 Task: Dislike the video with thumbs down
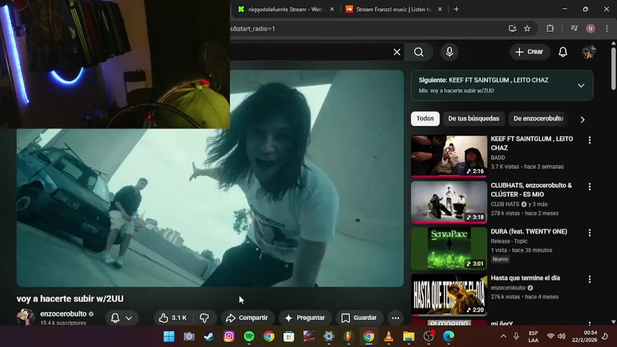point(204,318)
